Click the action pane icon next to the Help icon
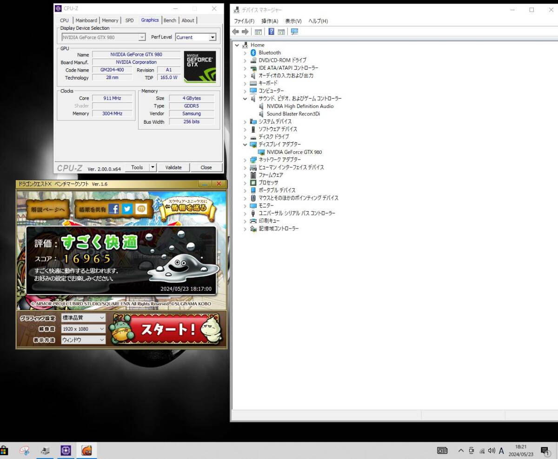The width and height of the screenshot is (558, 459). (x=281, y=32)
